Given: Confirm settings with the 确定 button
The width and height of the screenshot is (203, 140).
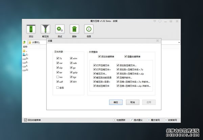Looking at the screenshot, I should pyautogui.click(x=116, y=102).
